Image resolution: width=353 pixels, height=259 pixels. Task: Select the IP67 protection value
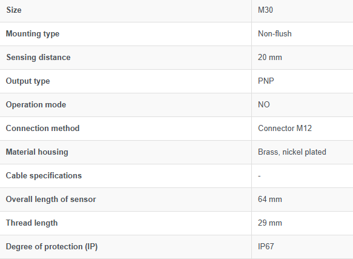coord(266,247)
